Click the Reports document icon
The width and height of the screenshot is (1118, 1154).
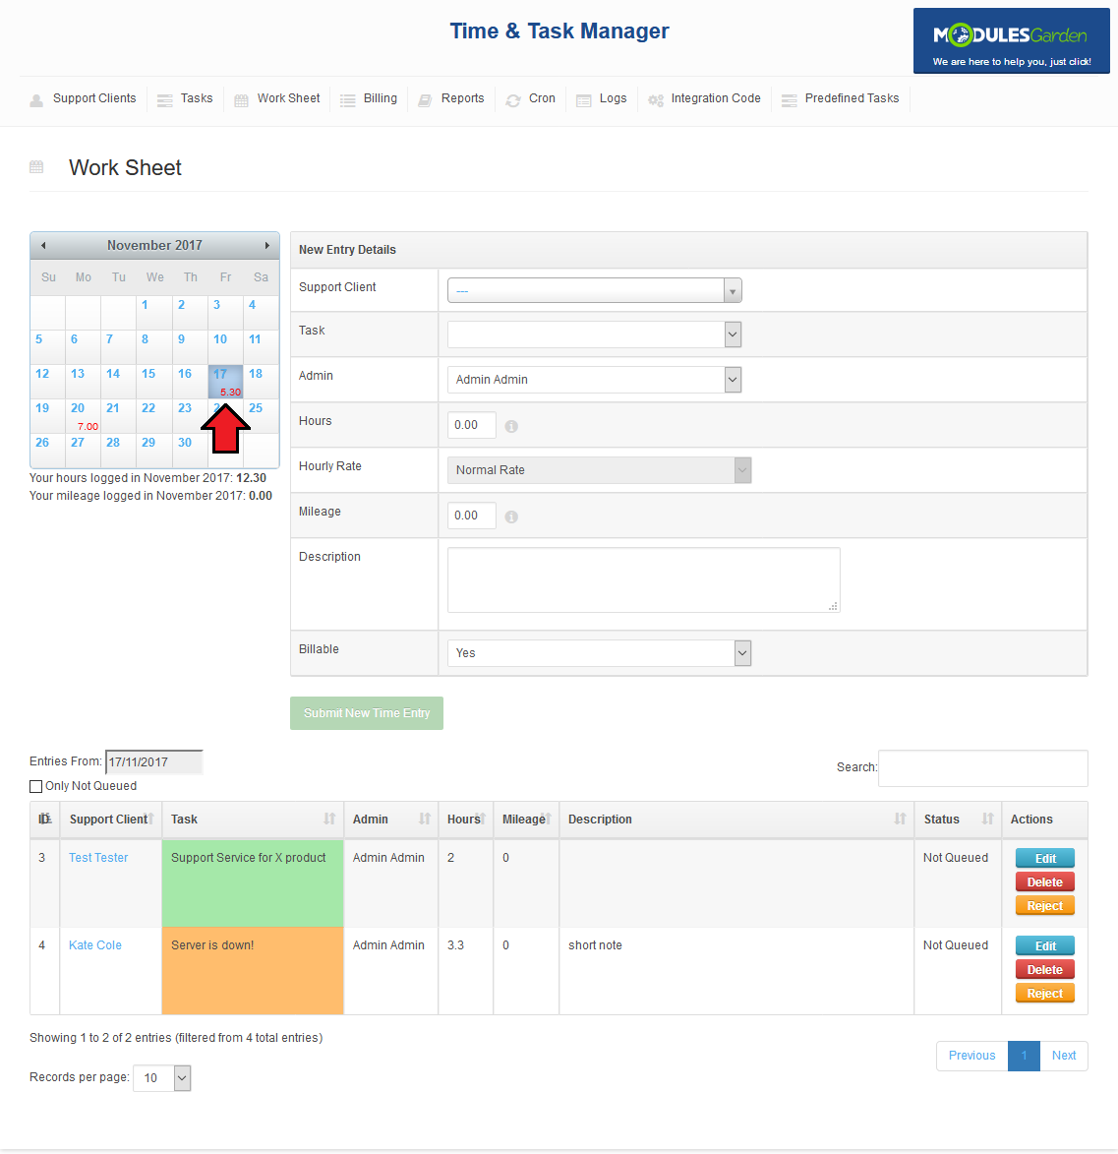click(425, 100)
